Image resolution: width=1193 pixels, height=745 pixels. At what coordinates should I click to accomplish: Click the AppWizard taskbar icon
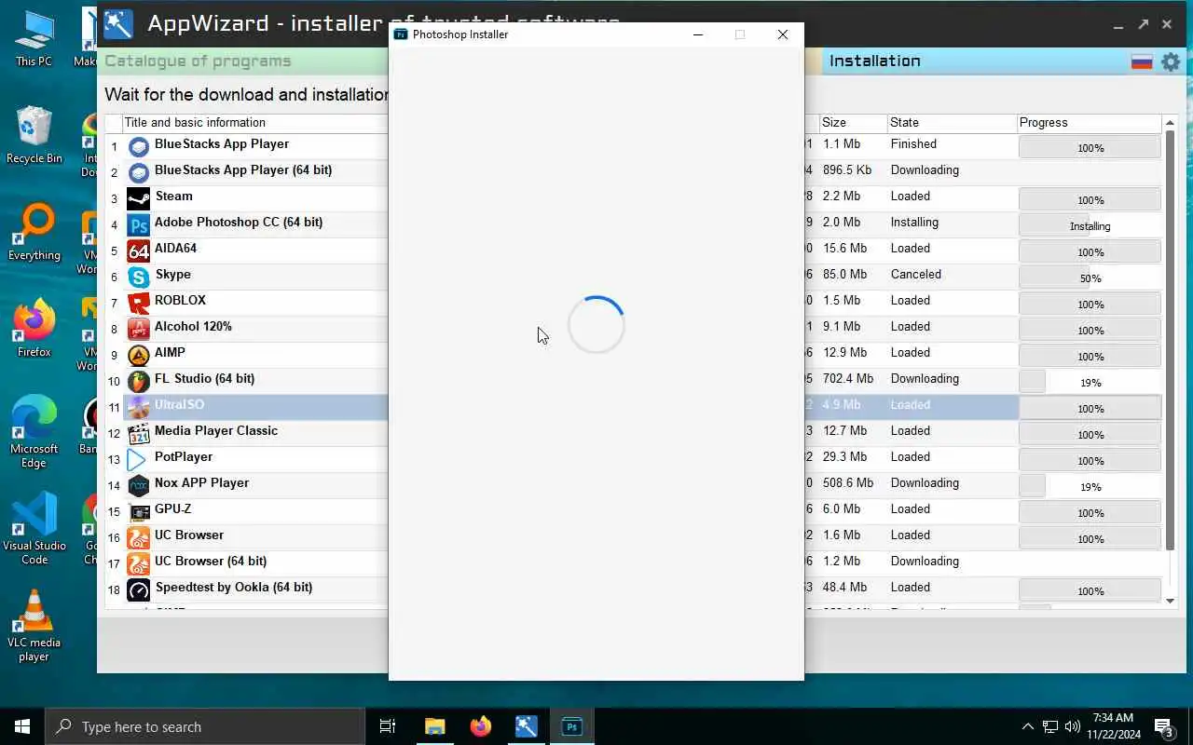pos(526,726)
